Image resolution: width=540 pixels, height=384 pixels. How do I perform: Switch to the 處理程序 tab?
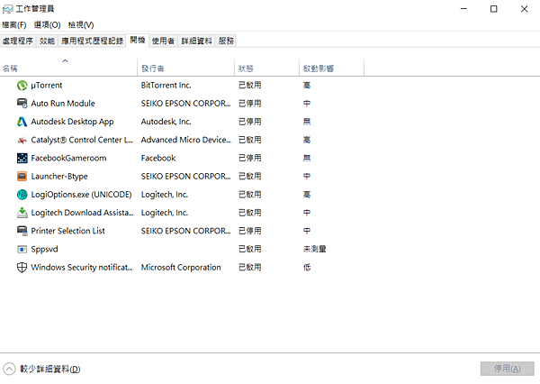click(18, 41)
